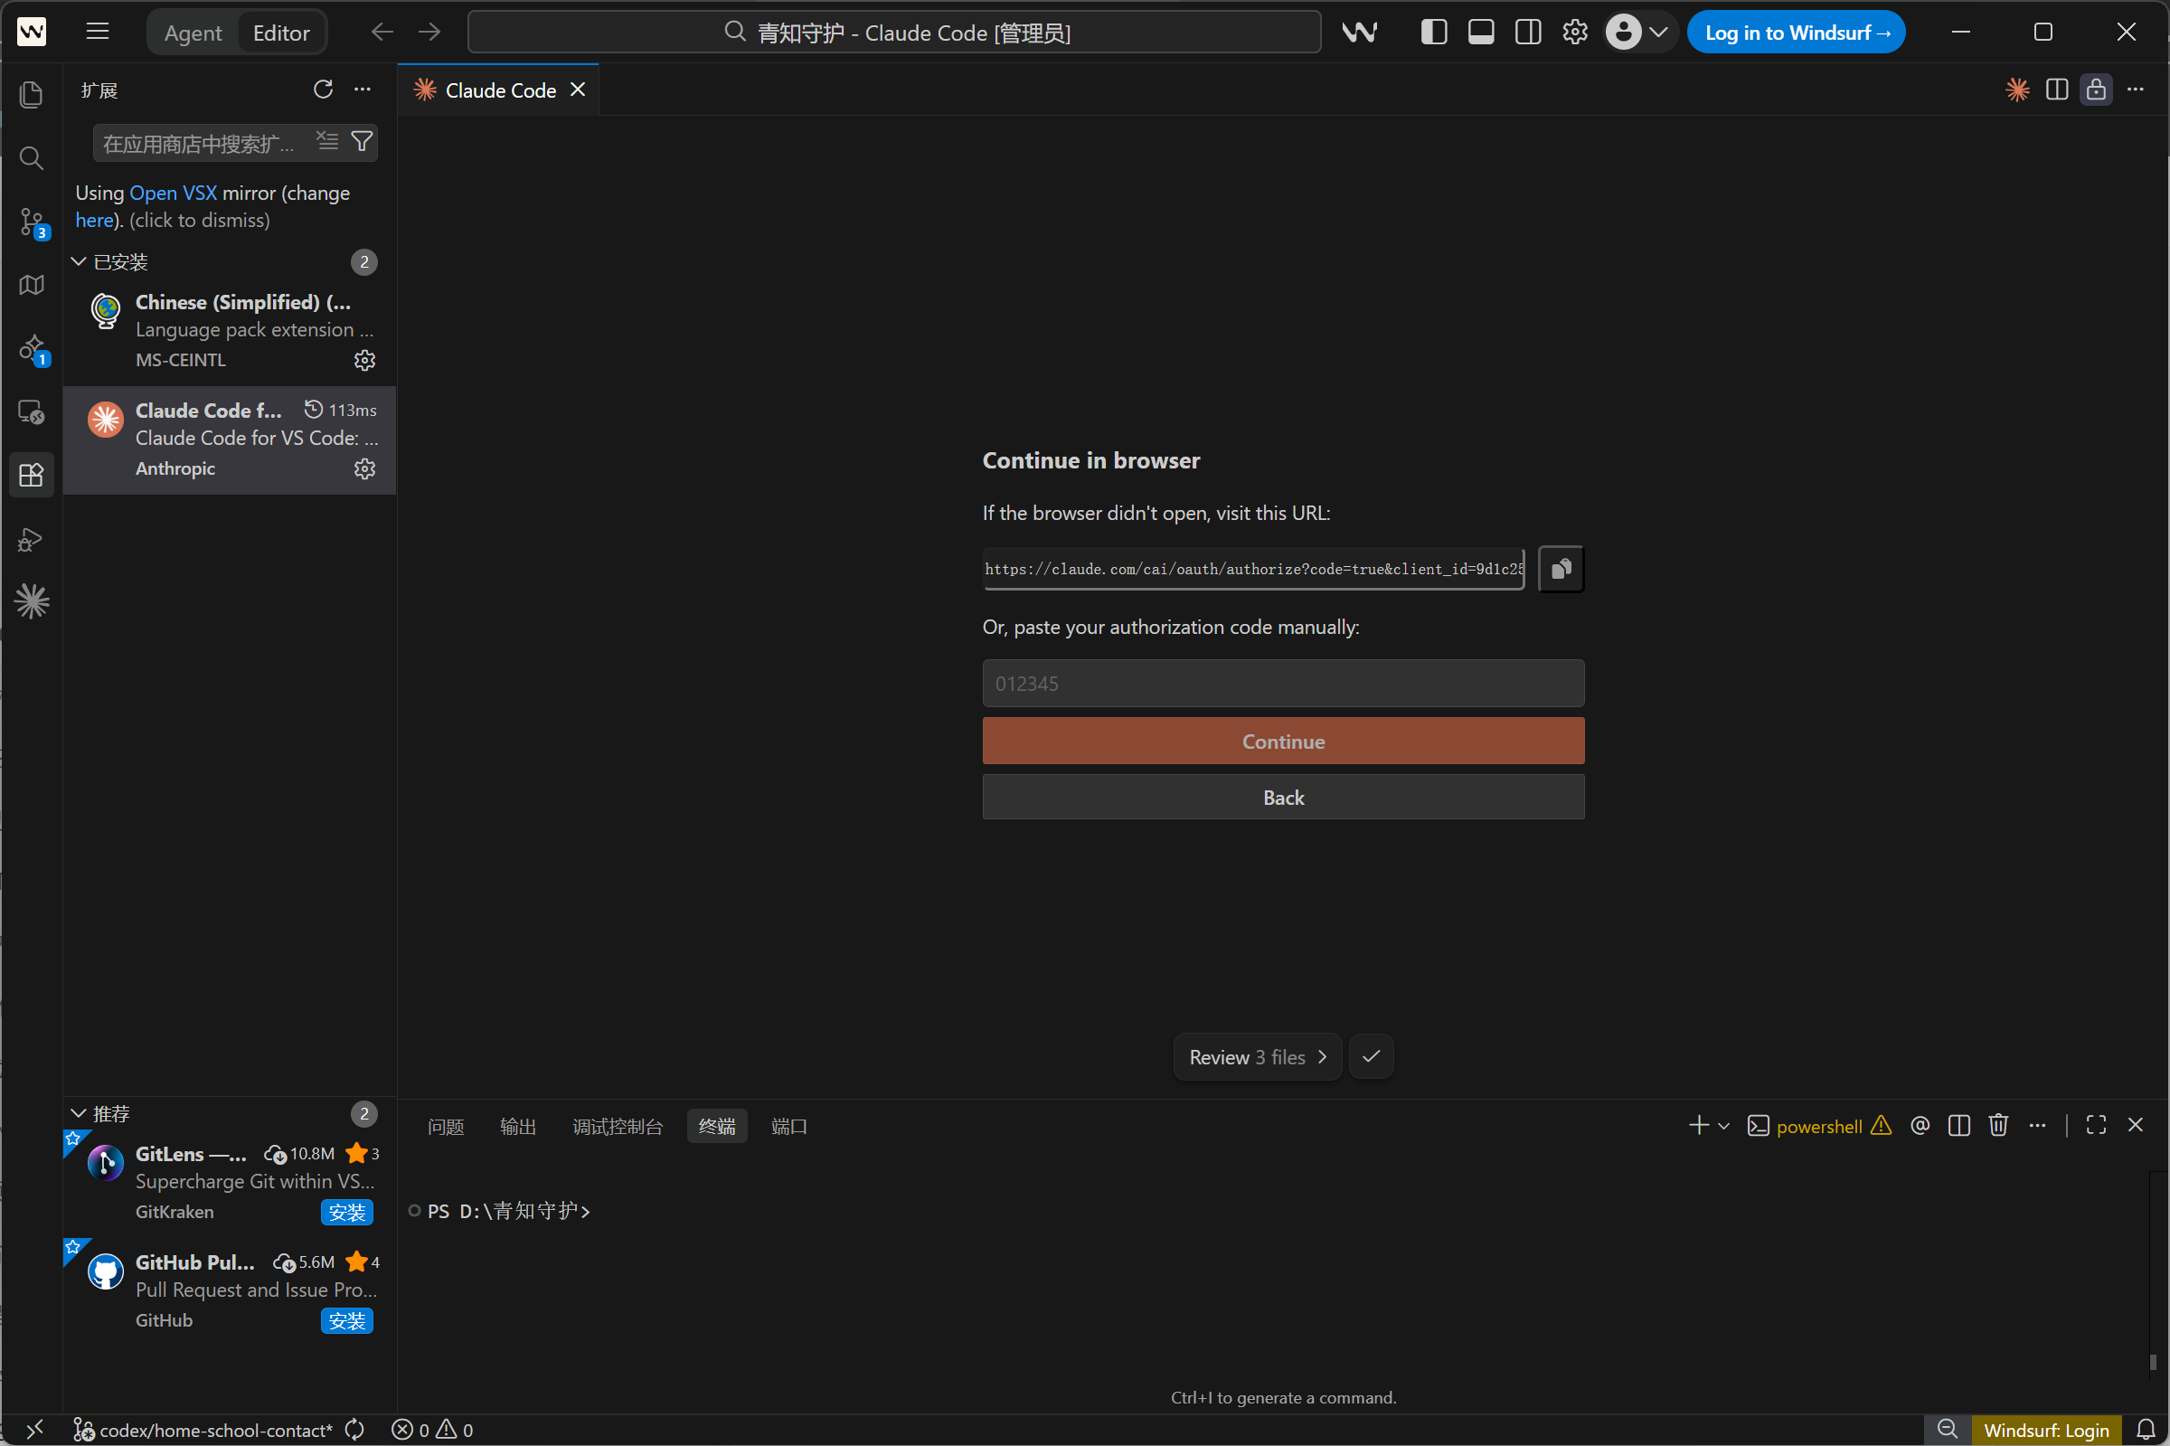Open the Claude Code activity bar icon
Image resolution: width=2170 pixels, height=1446 pixels.
coord(32,602)
